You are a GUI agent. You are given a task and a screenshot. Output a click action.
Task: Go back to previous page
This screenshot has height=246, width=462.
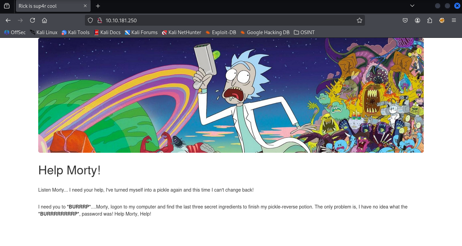(x=8, y=20)
